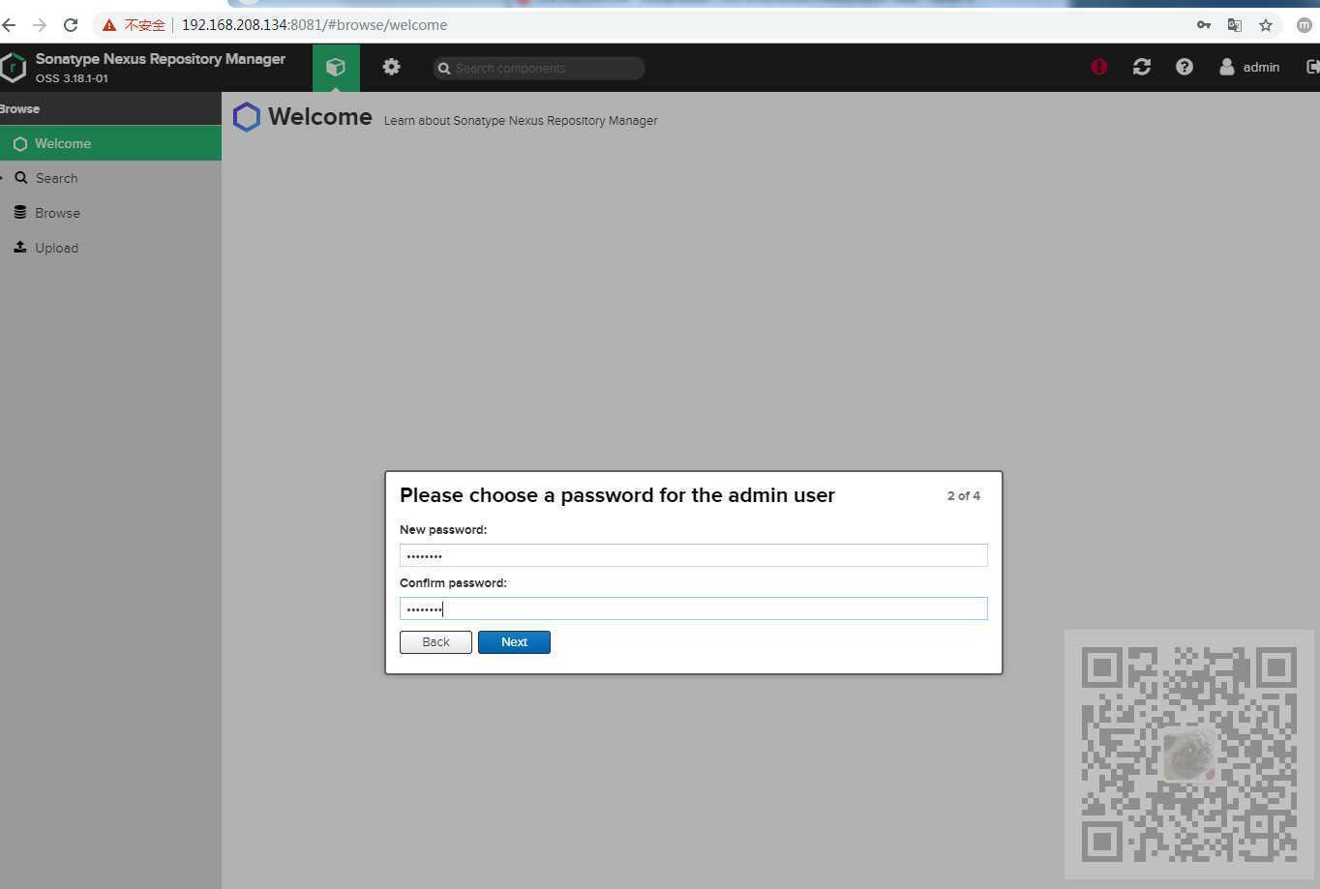The image size is (1320, 889).
Task: Click the Upload arrow icon in sidebar
Action: [x=20, y=247]
